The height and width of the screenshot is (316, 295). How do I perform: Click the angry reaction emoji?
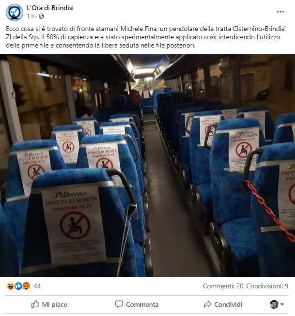[26, 286]
